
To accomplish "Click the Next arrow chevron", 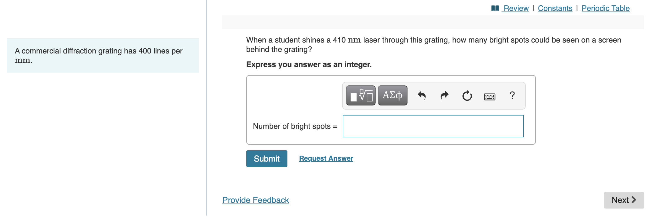I will pos(633,200).
